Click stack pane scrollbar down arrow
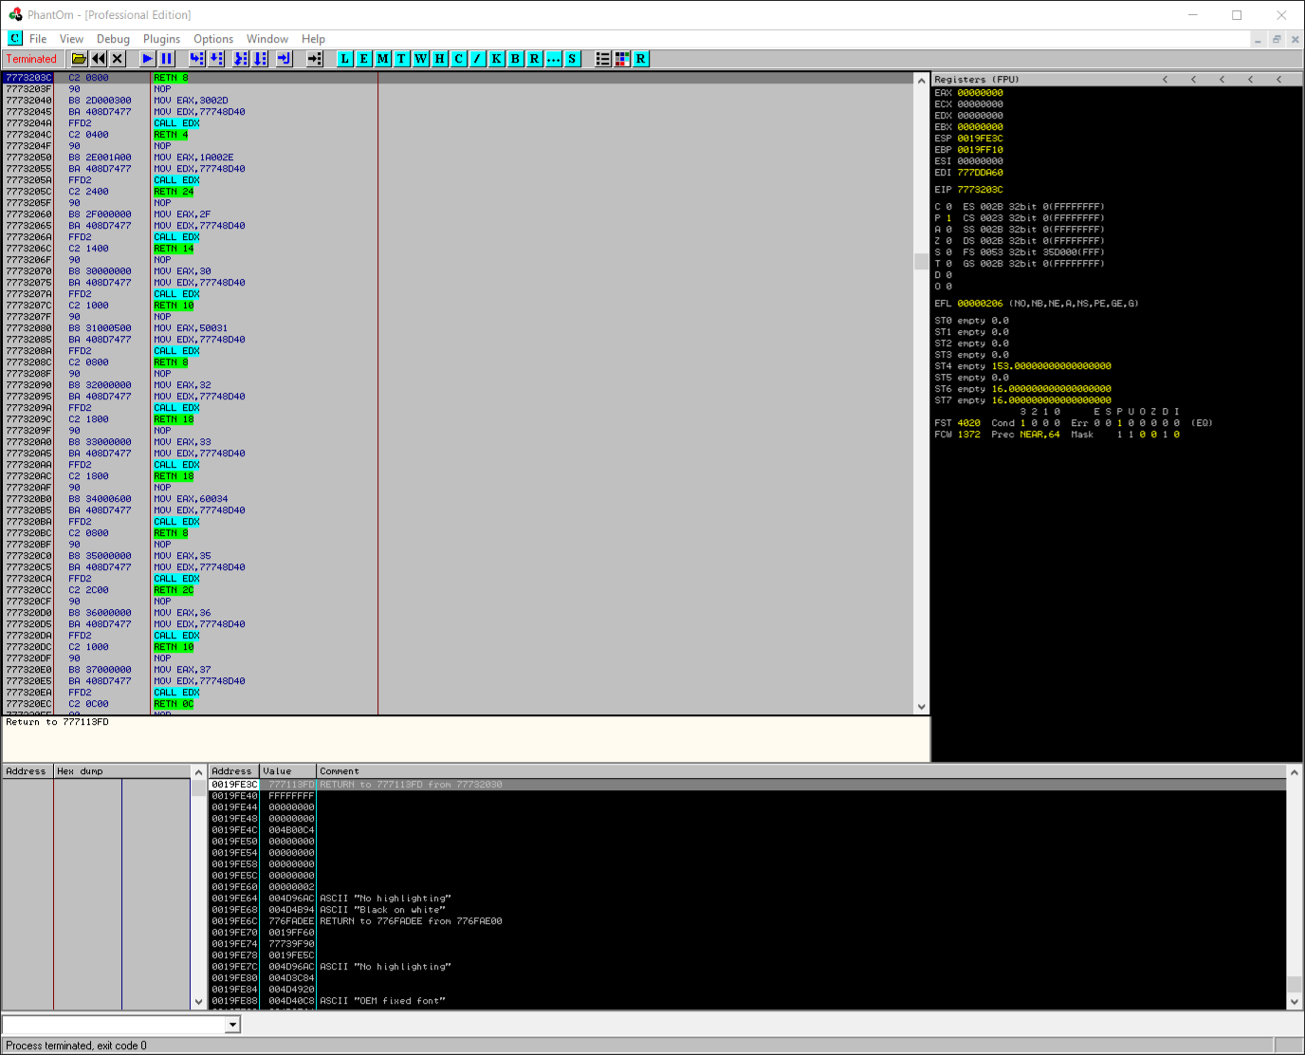Screen dimensions: 1305x1055 1295,1001
